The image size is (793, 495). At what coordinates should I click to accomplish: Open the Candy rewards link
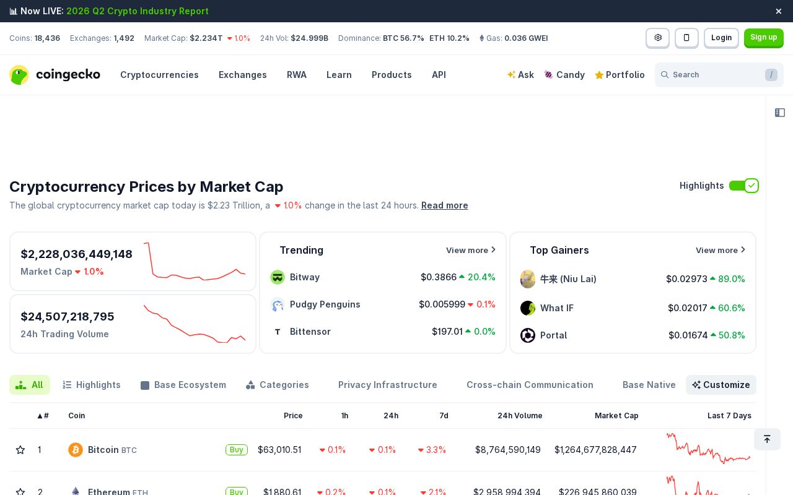pos(564,75)
